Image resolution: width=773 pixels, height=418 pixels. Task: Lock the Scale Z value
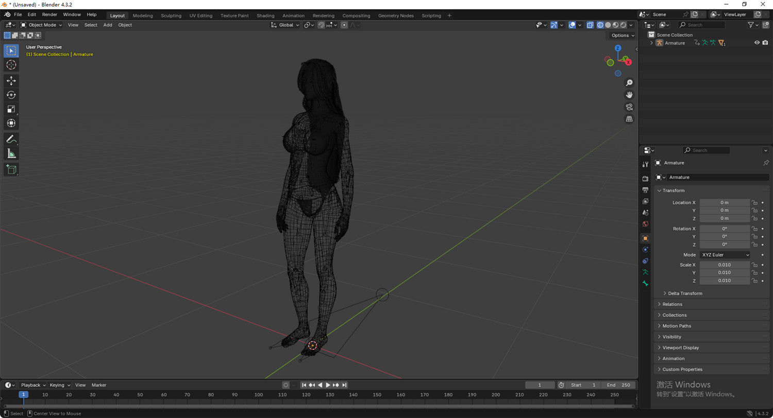coord(754,281)
